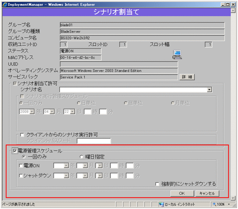Screen dimensions: 238x209
Task: Click scenario schedule hour field
Action: 88,112
